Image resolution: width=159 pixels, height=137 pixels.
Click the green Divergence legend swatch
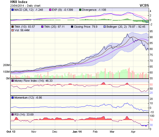(80, 10)
